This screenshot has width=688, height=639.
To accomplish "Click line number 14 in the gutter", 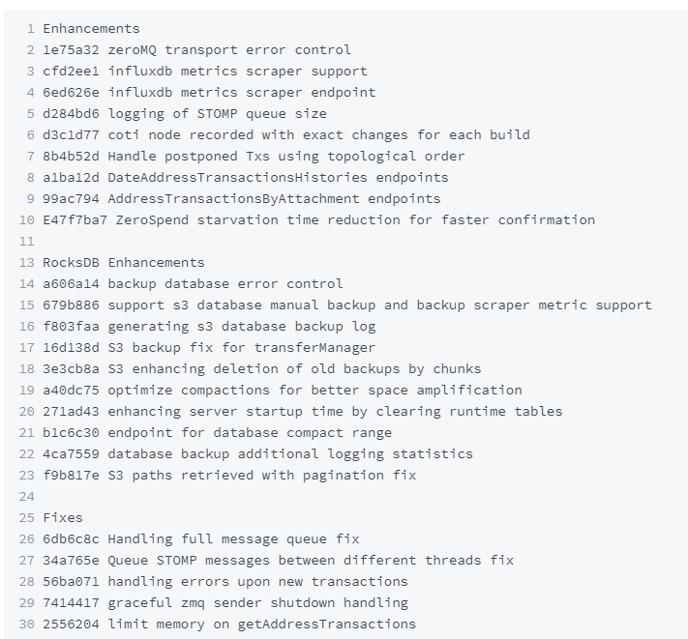I will 27,284.
